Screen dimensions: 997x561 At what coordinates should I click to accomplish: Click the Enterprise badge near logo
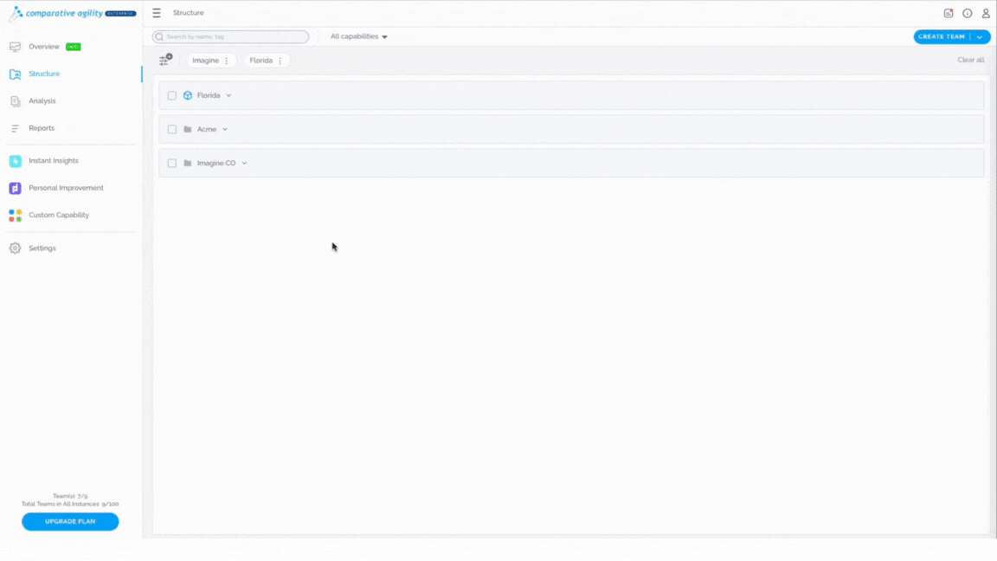(121, 13)
